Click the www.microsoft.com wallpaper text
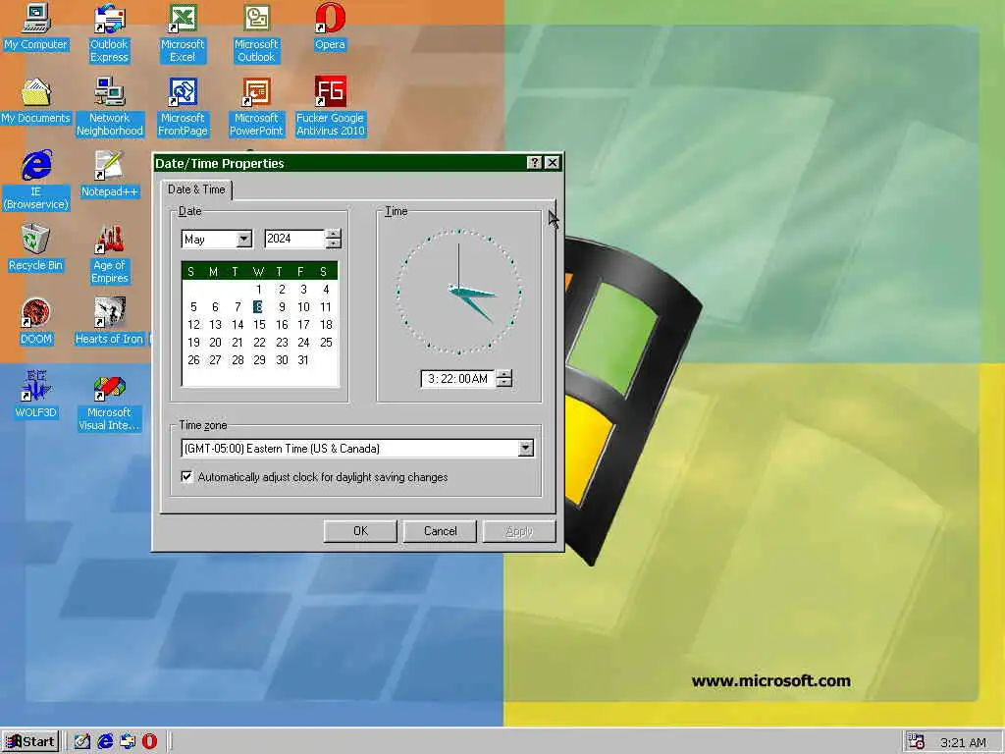This screenshot has width=1005, height=754. click(x=771, y=681)
